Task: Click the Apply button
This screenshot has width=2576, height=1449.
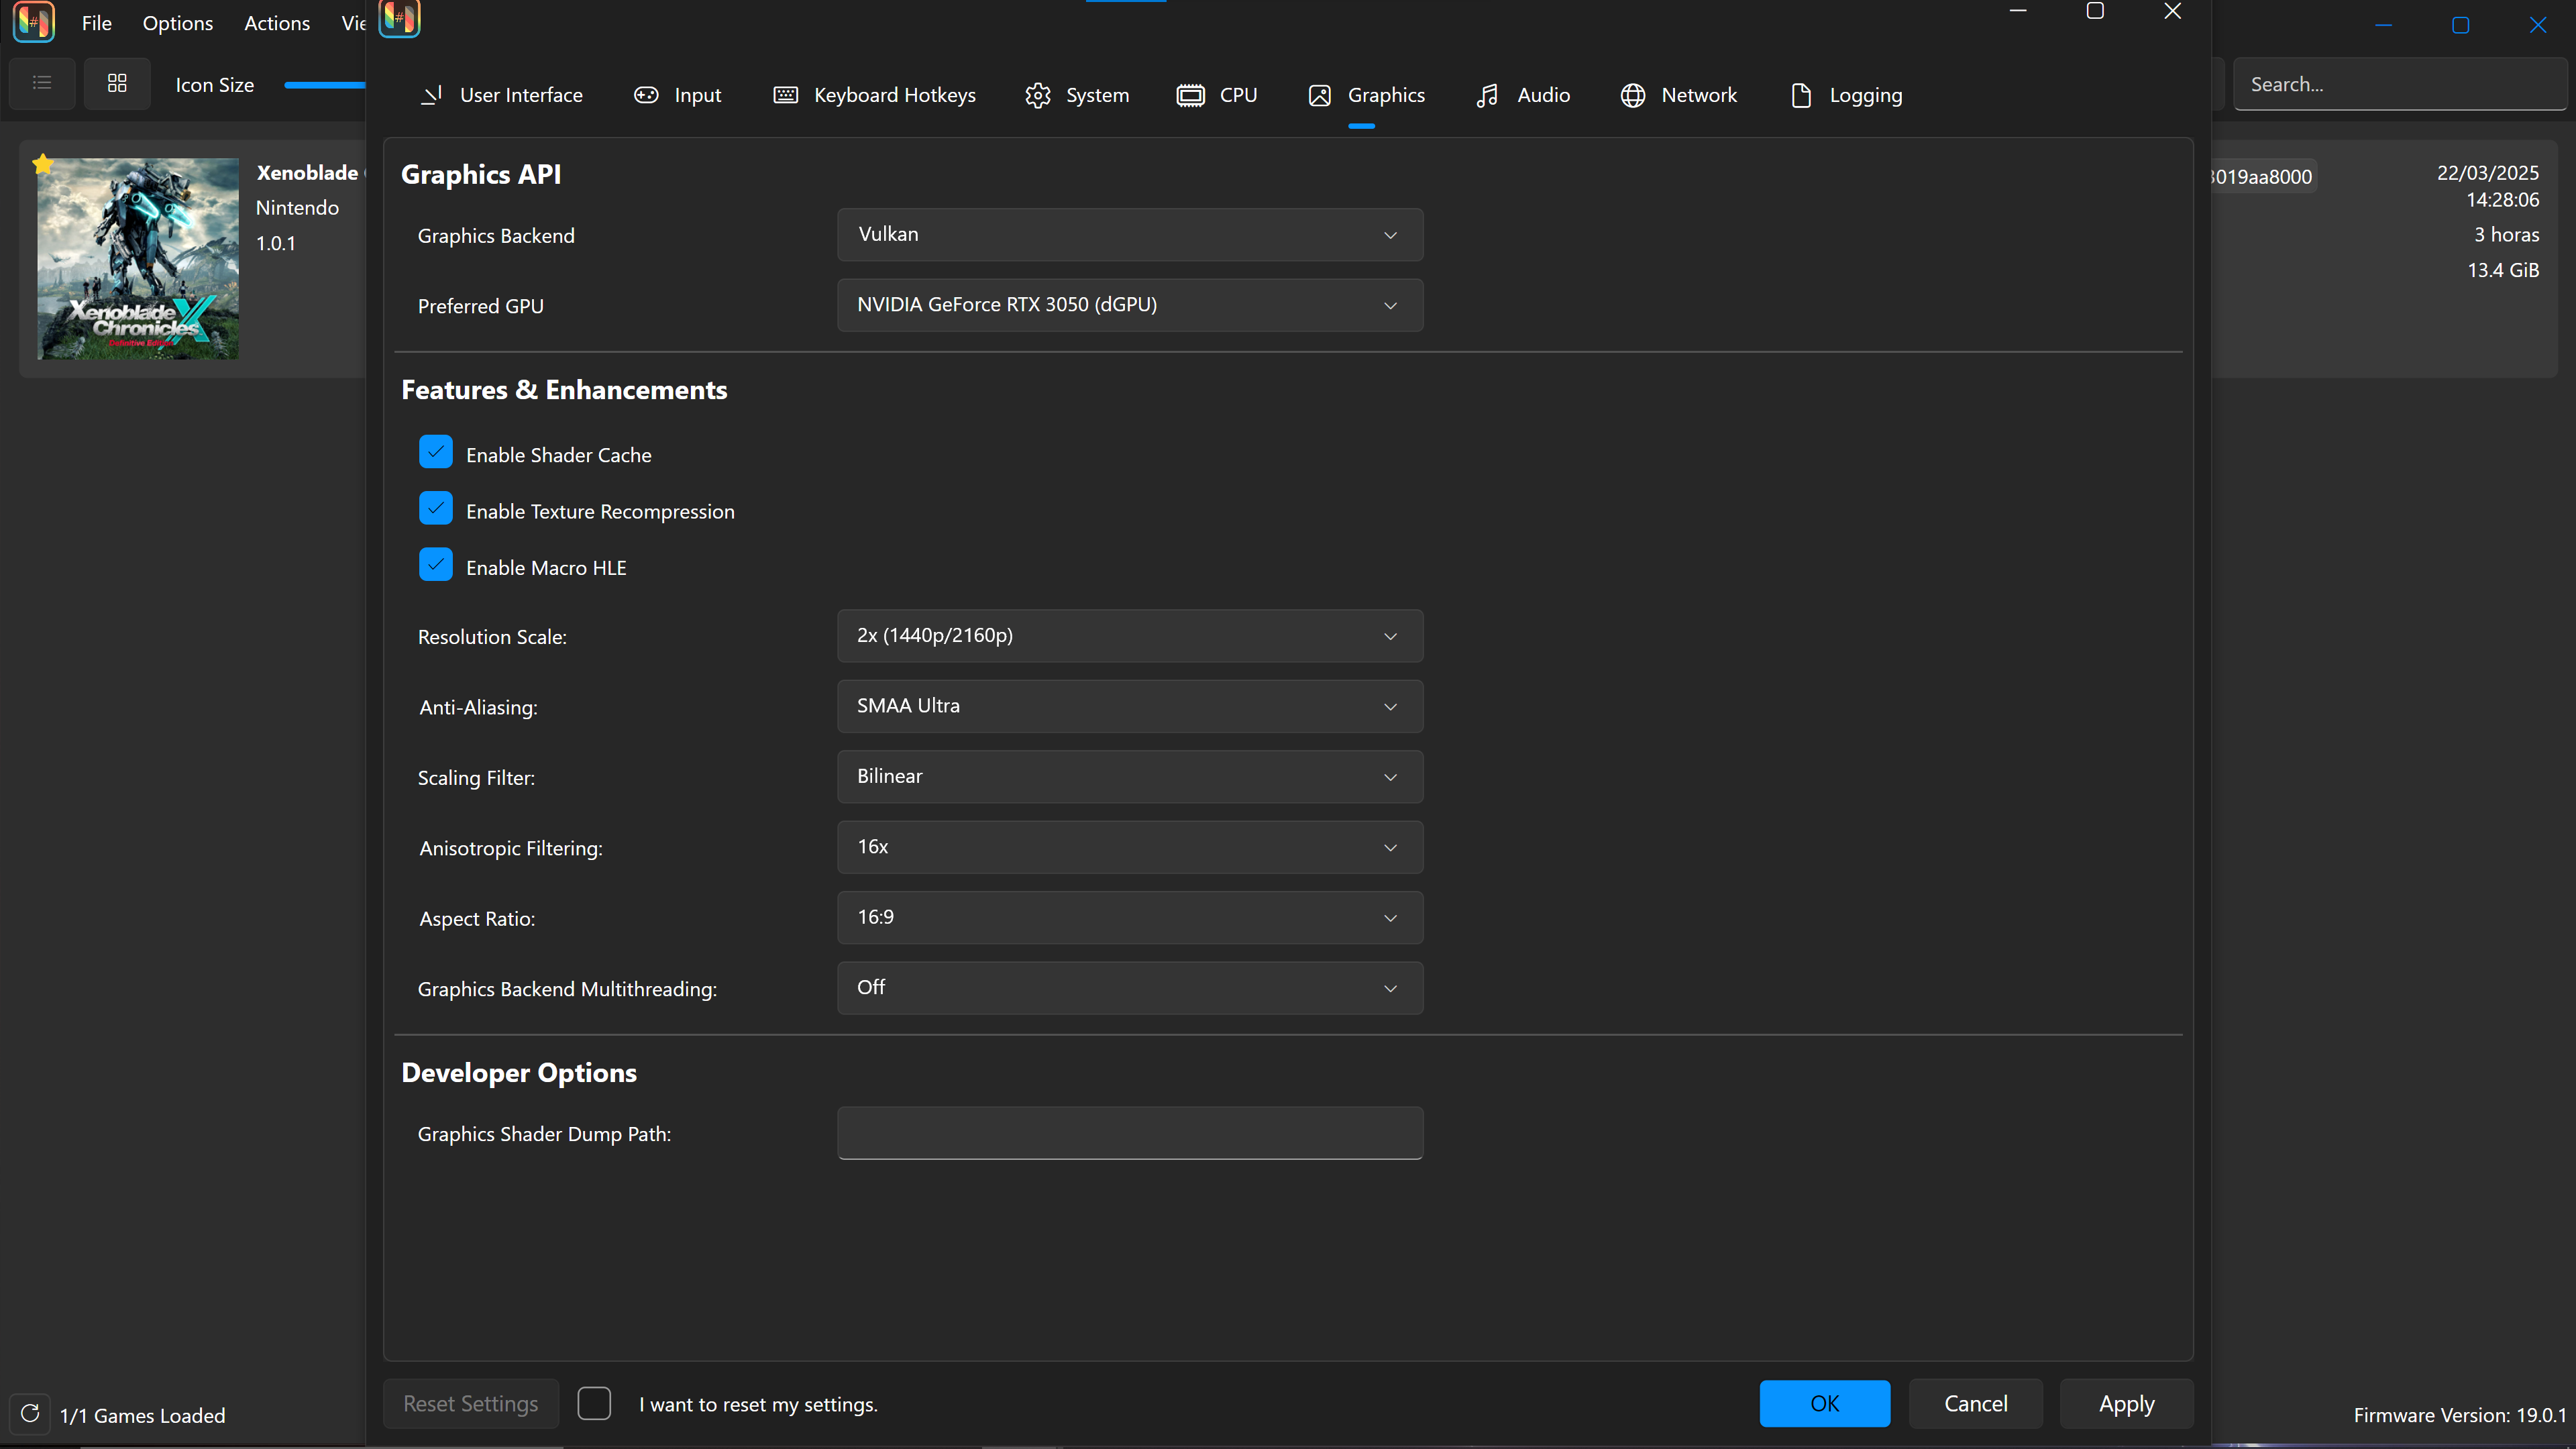Action: (2127, 1403)
